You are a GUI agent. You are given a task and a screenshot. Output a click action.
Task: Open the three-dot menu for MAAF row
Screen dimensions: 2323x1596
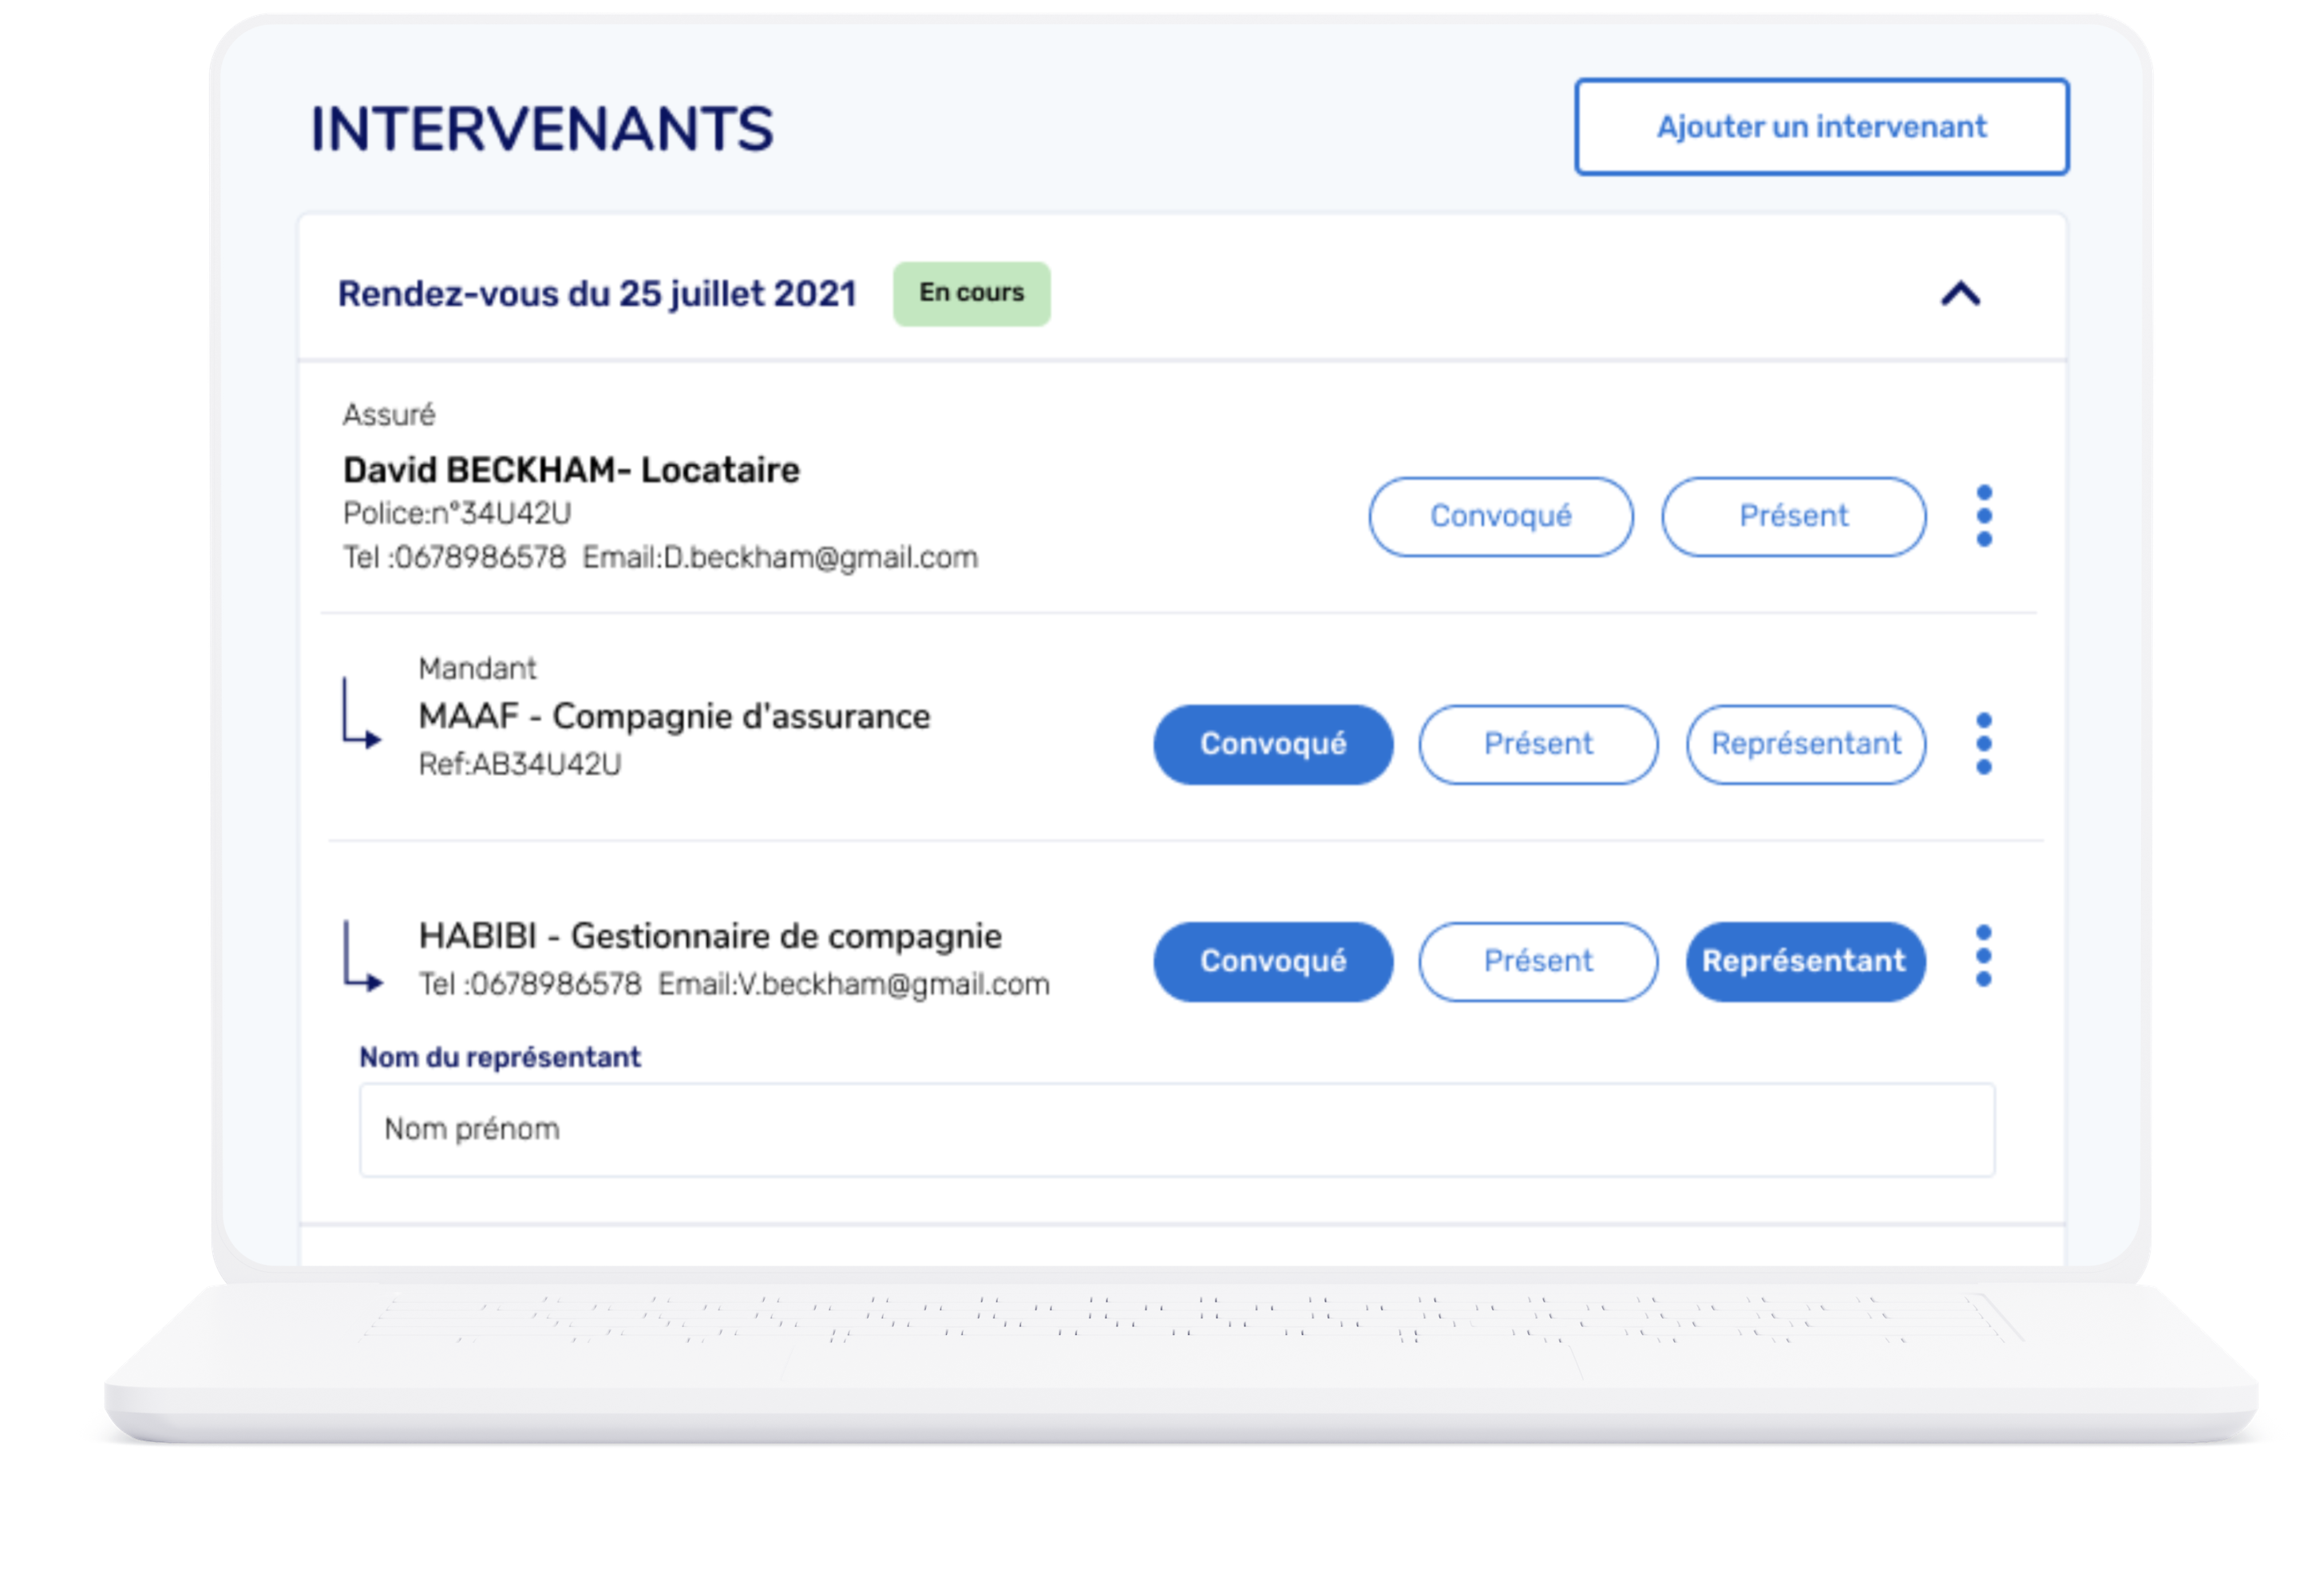click(x=1984, y=743)
